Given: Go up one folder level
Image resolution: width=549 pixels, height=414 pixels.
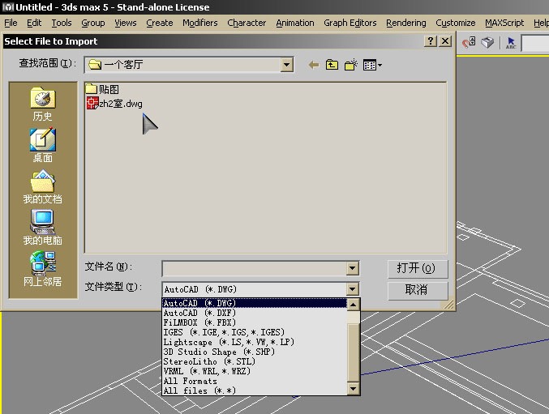Looking at the screenshot, I should 332,65.
